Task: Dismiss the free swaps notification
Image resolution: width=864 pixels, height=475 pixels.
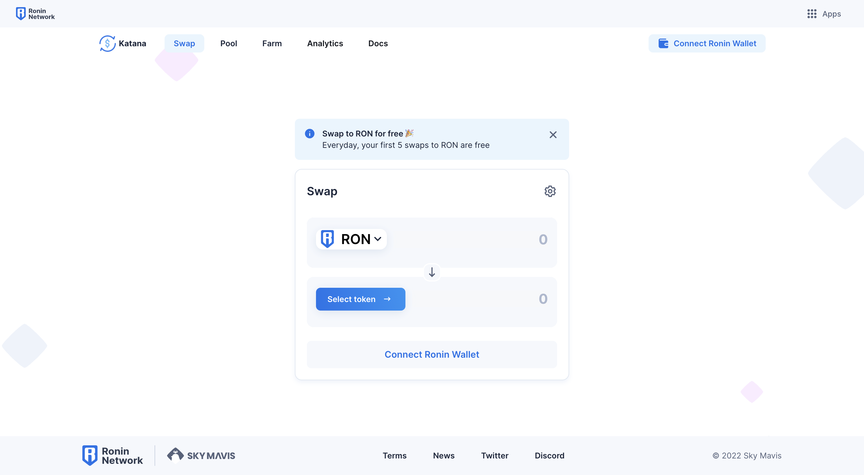Action: (553, 134)
